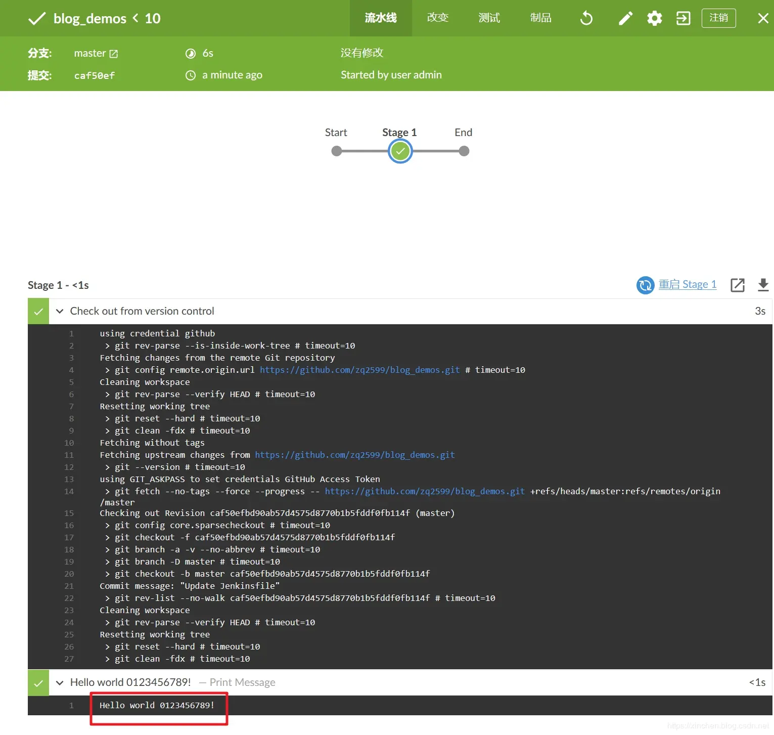Click the 3s duration of checkout step
Viewport: 774px width, 735px height.
(x=760, y=311)
